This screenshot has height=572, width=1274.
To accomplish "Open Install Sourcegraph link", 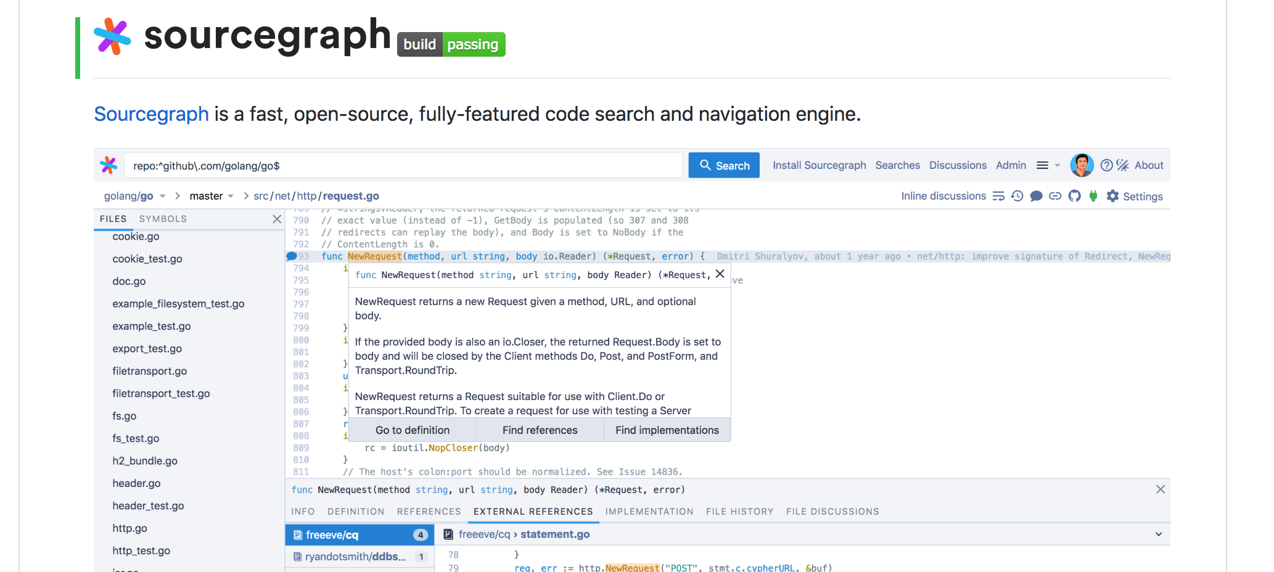I will pyautogui.click(x=819, y=165).
